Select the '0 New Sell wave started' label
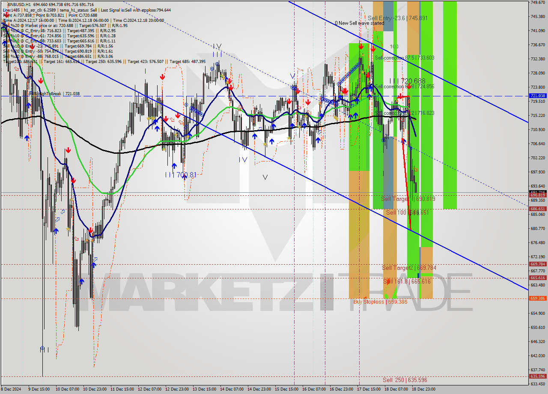The image size is (548, 394). pos(360,23)
